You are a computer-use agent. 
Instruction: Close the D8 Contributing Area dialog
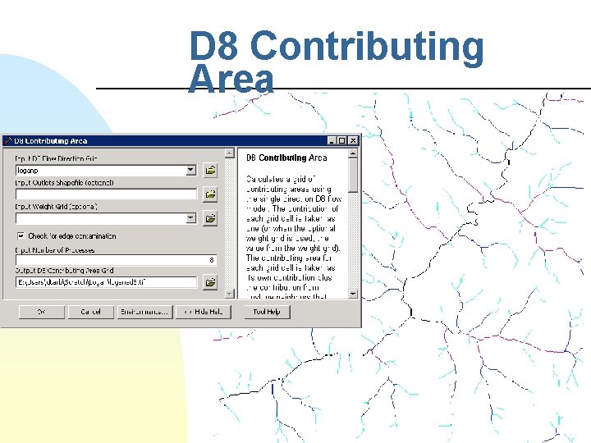click(x=353, y=141)
